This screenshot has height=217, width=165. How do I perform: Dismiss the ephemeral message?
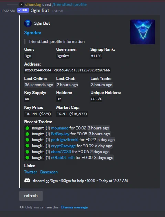[74, 207]
